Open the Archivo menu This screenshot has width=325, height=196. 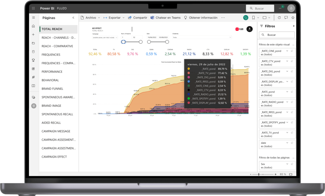click(91, 17)
